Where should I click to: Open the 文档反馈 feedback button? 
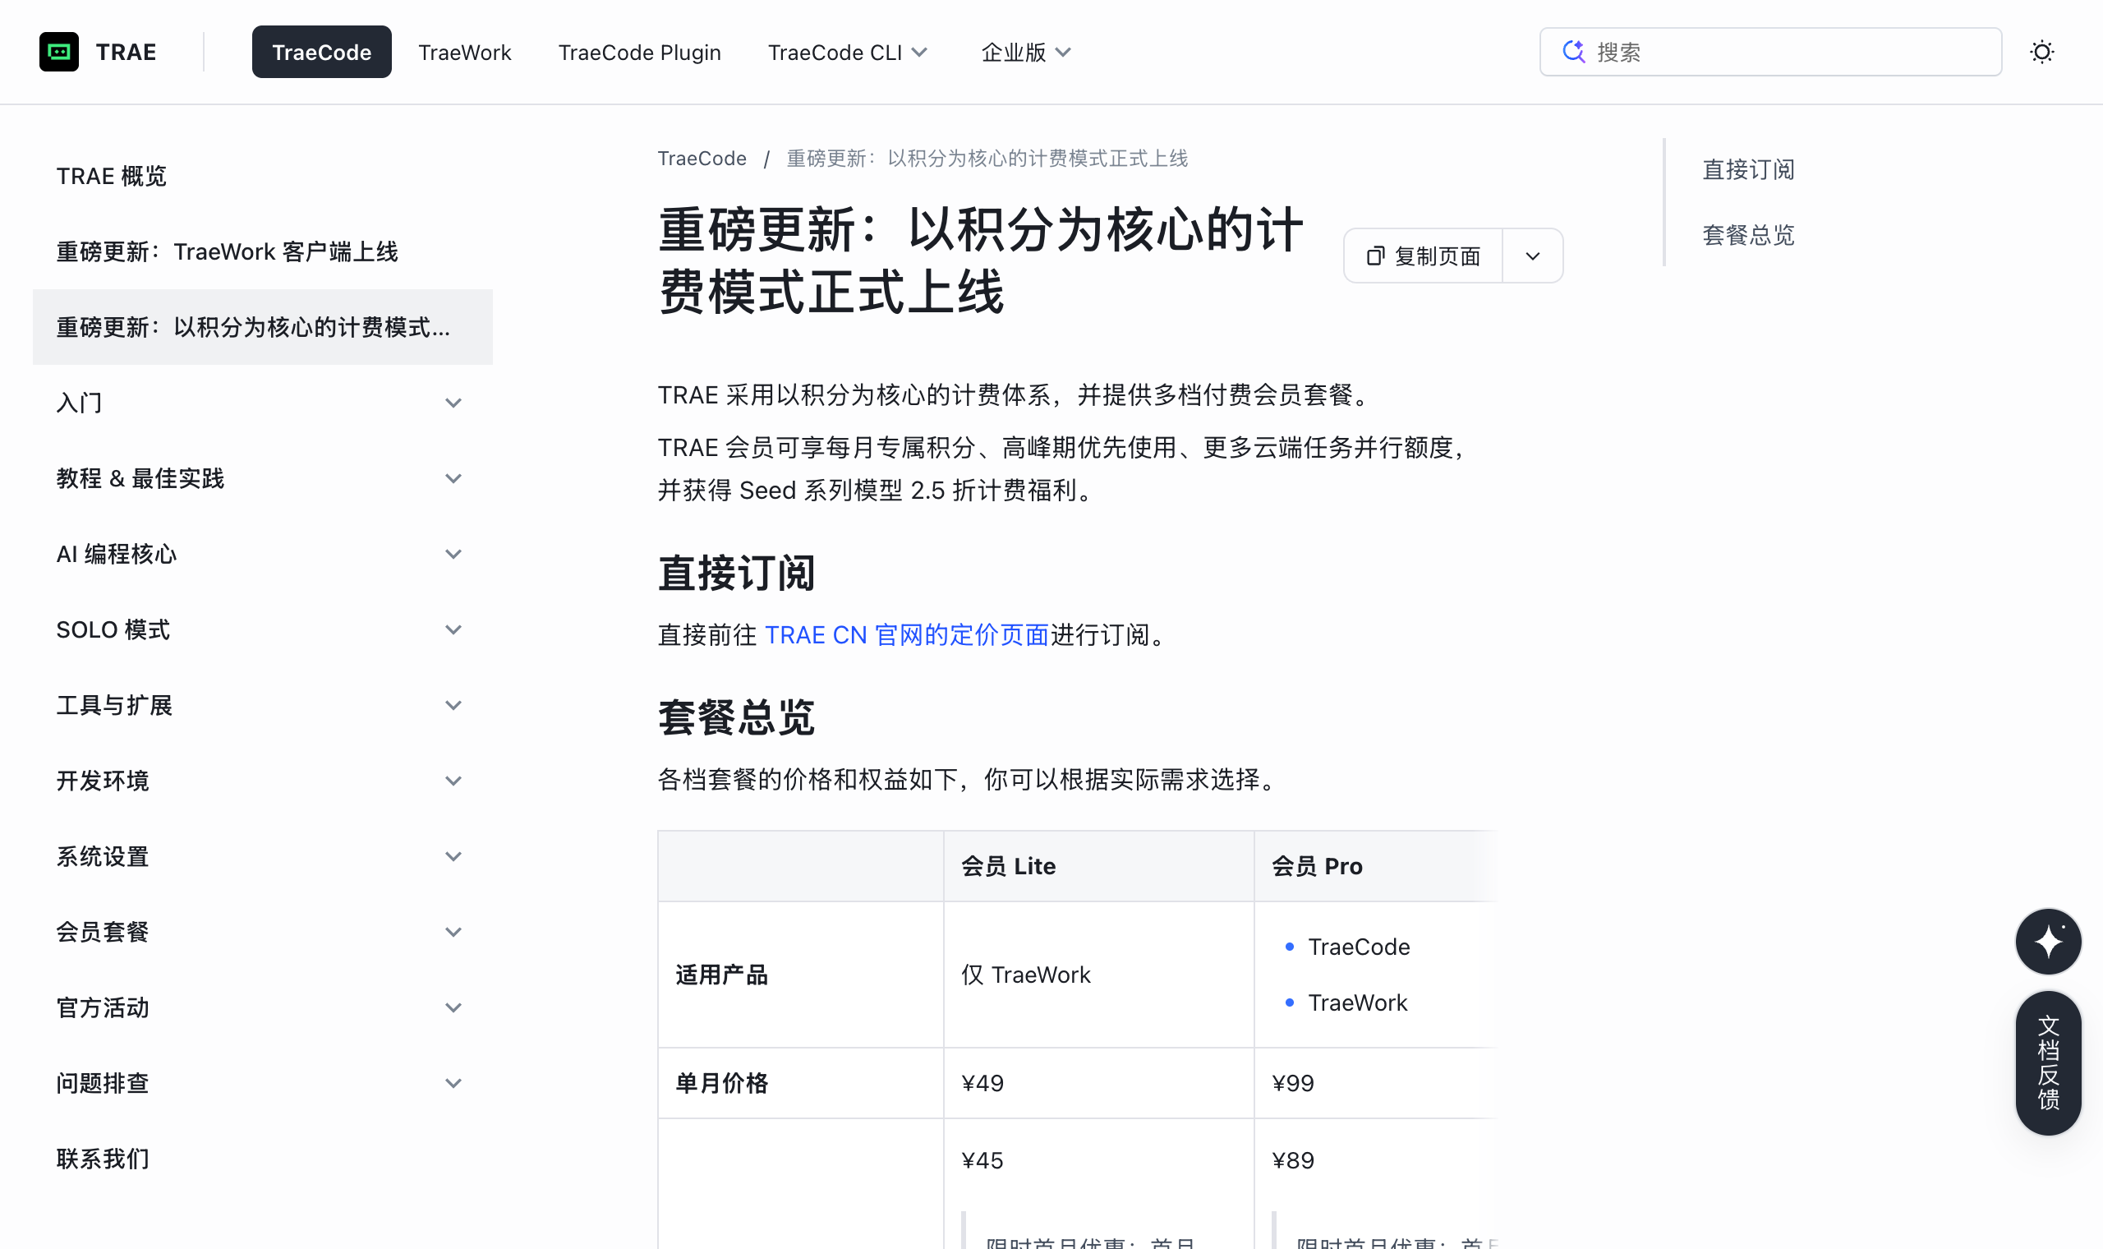pos(2047,1062)
